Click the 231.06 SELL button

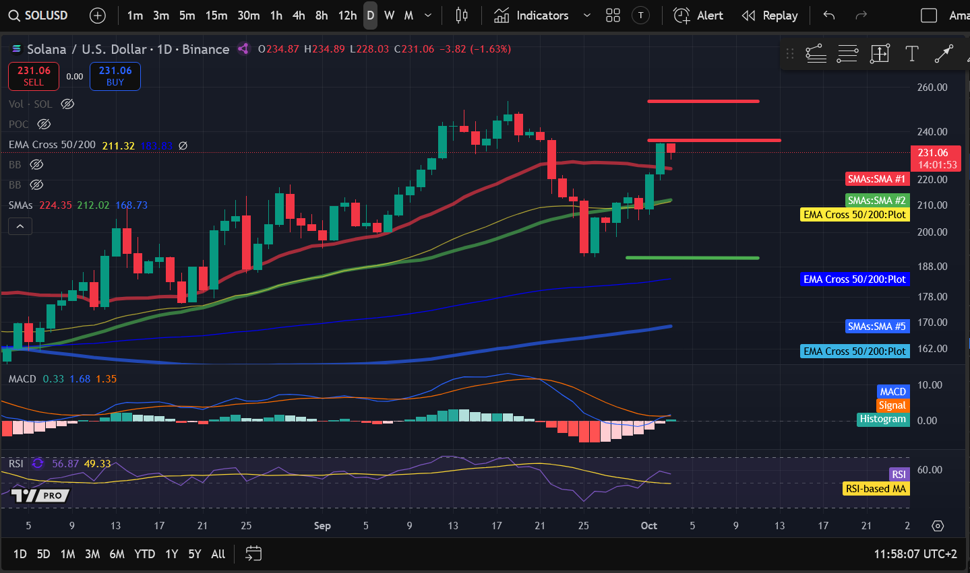coord(34,76)
